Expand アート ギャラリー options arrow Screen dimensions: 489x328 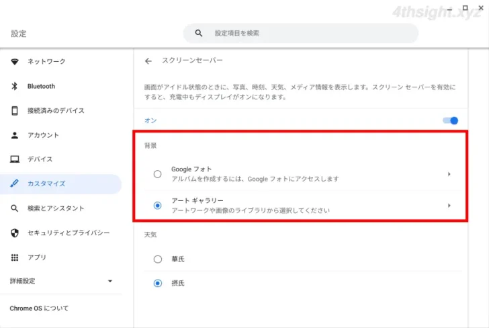[449, 206]
